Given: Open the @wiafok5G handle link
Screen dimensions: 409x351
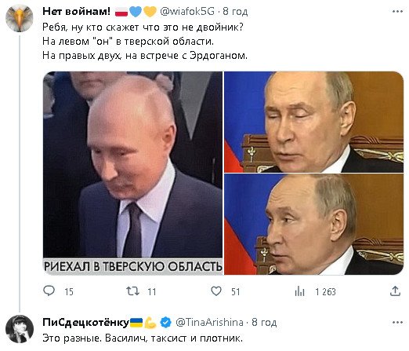Looking at the screenshot, I should coord(187,12).
